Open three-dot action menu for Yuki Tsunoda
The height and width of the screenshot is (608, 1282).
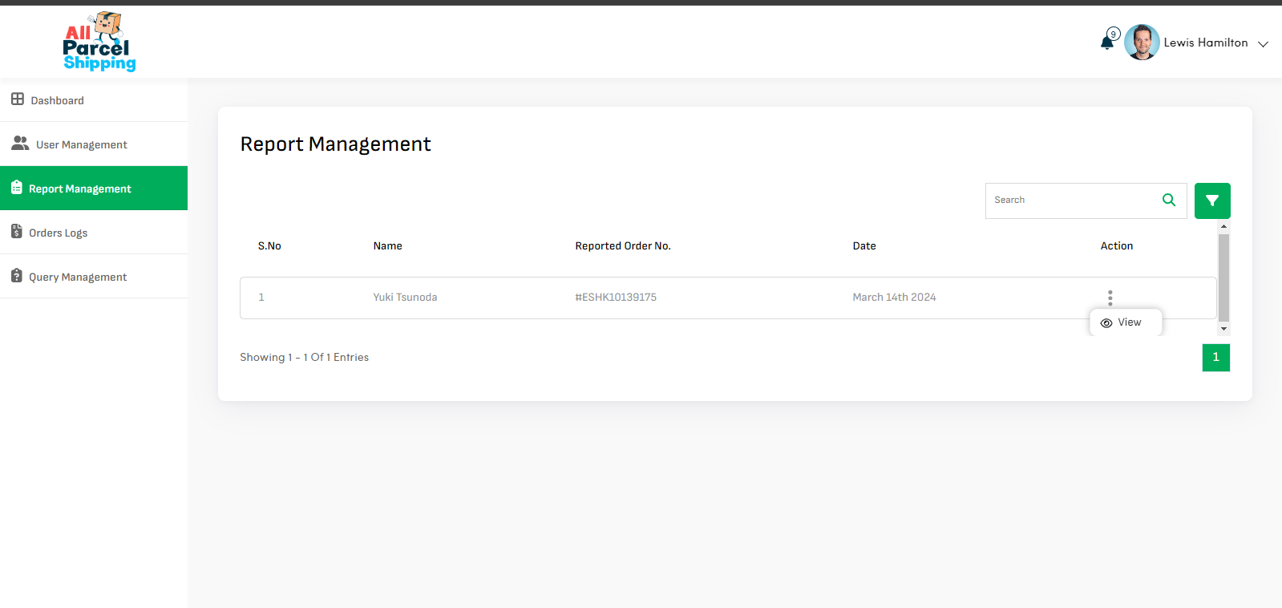(x=1110, y=298)
